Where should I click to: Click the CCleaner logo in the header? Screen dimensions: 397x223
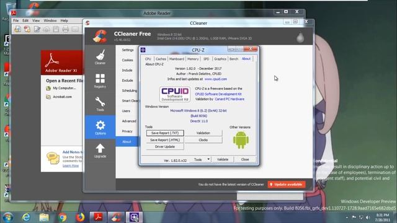click(x=100, y=36)
